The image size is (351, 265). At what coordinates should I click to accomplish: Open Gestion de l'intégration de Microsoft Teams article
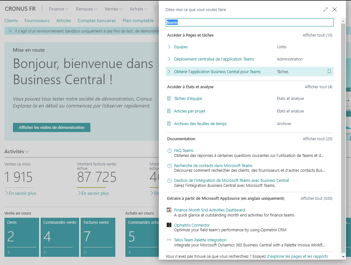click(x=232, y=180)
